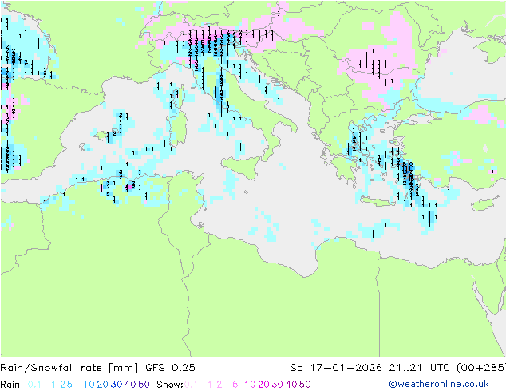Click the rain legend value 40
506x391 pixels.
click(x=130, y=385)
